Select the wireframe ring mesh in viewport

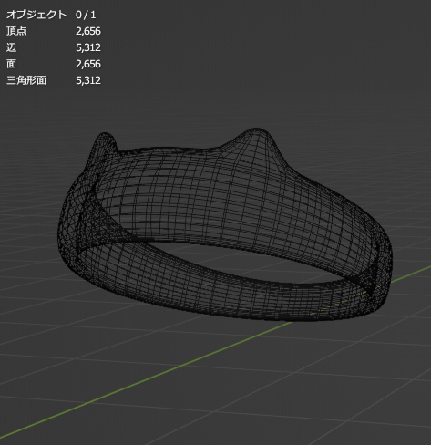(225, 224)
